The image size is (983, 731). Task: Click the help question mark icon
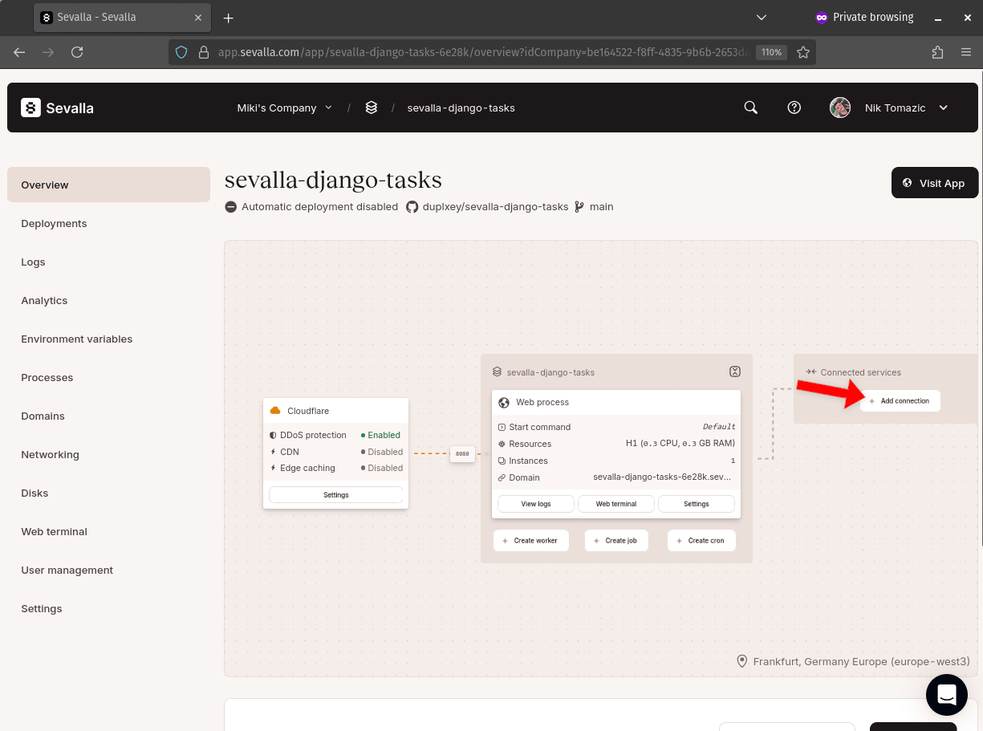click(x=794, y=107)
